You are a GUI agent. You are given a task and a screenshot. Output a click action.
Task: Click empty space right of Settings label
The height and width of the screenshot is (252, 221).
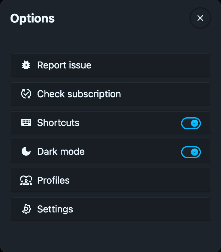(141, 209)
